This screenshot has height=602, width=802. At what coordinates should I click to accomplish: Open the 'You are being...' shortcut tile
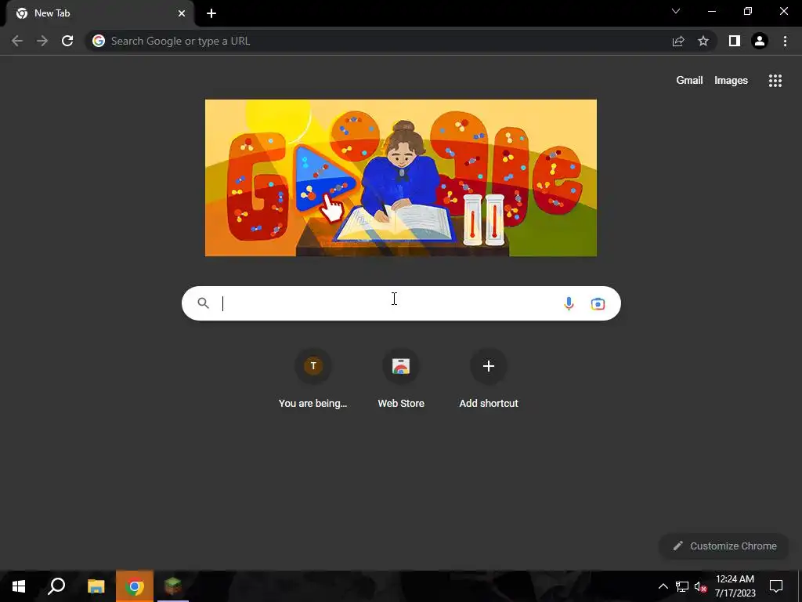coord(313,379)
